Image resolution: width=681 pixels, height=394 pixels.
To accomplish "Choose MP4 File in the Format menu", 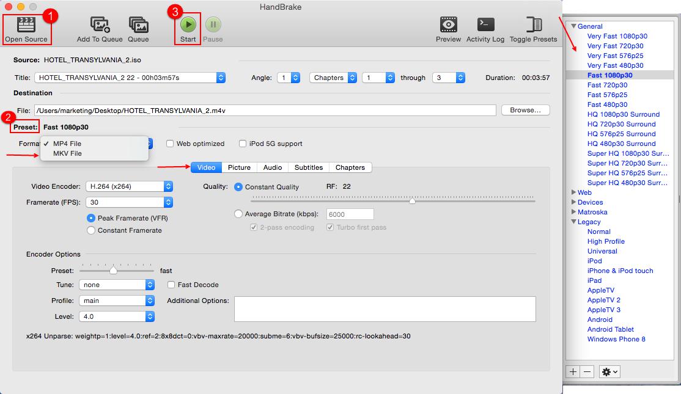I will coord(94,144).
